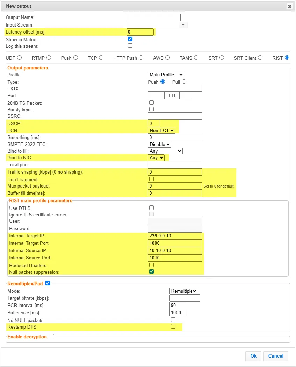Focus the Output Name field
This screenshot has width=296, height=367.
[x=154, y=17]
